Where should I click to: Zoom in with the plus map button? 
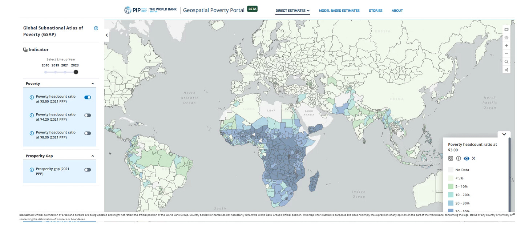point(506,46)
